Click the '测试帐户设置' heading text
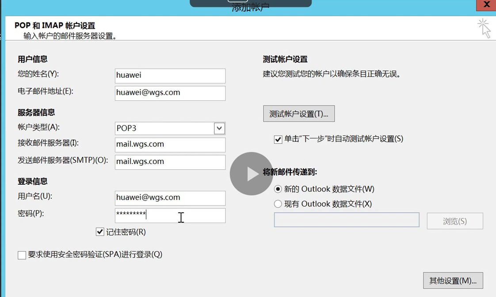 (x=285, y=59)
